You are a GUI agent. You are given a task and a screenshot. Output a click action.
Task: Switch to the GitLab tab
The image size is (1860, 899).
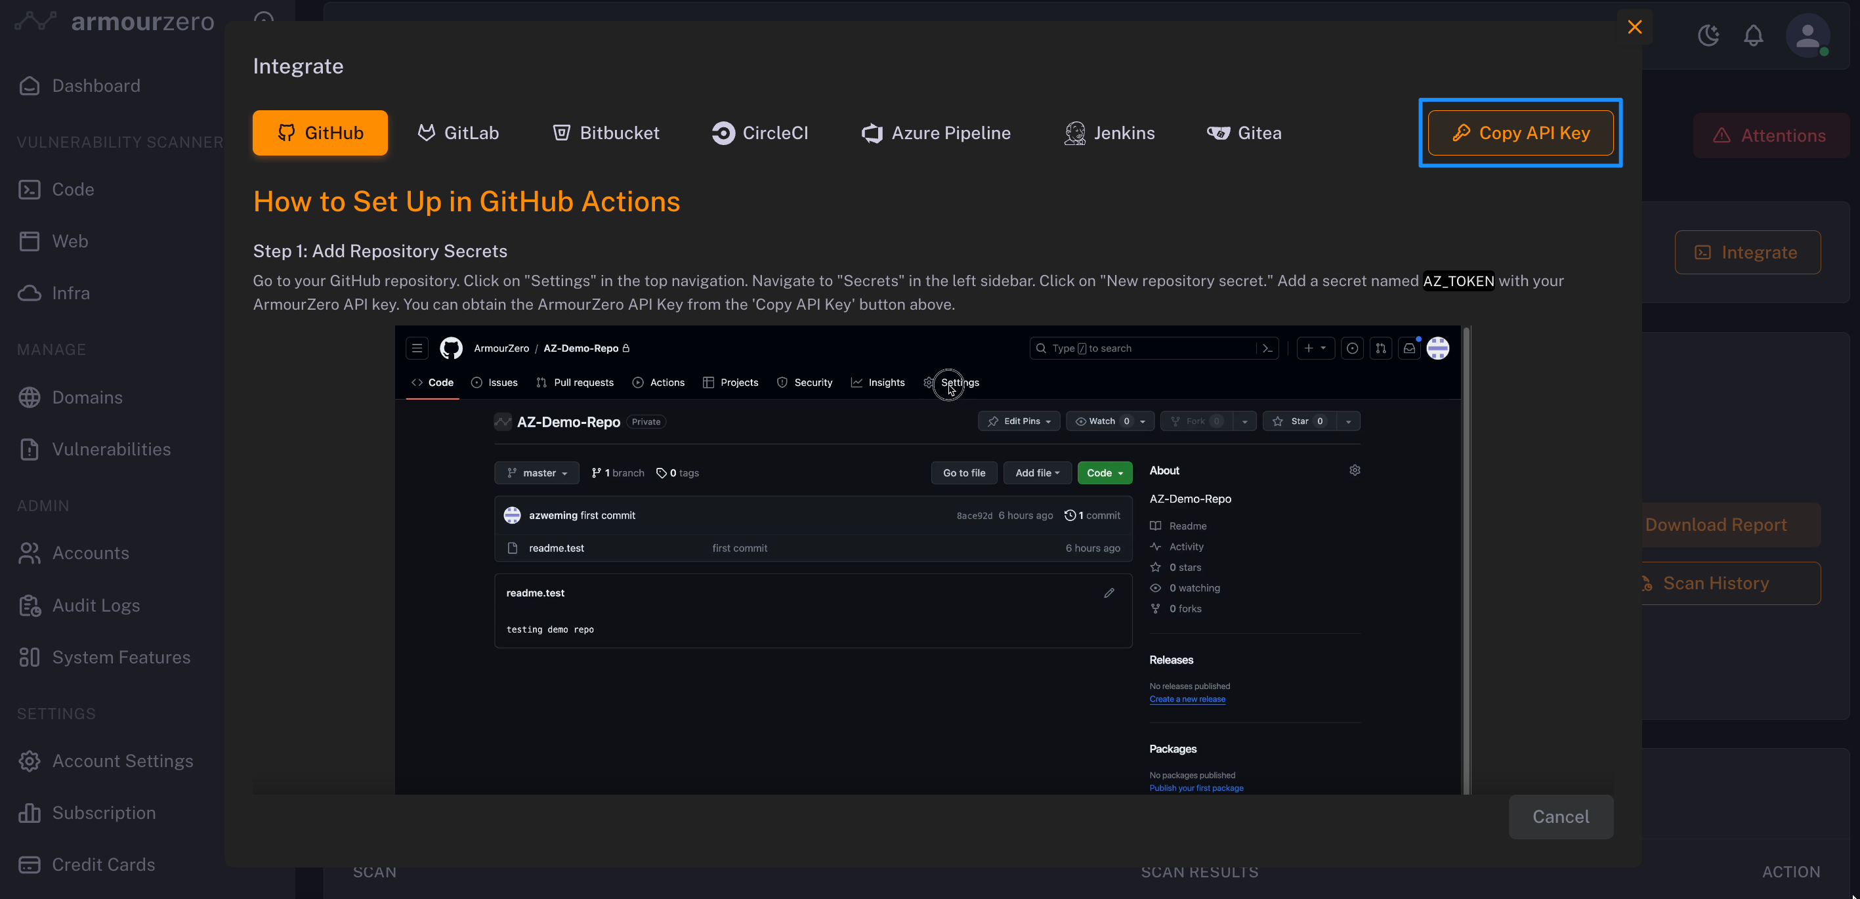[x=457, y=133]
